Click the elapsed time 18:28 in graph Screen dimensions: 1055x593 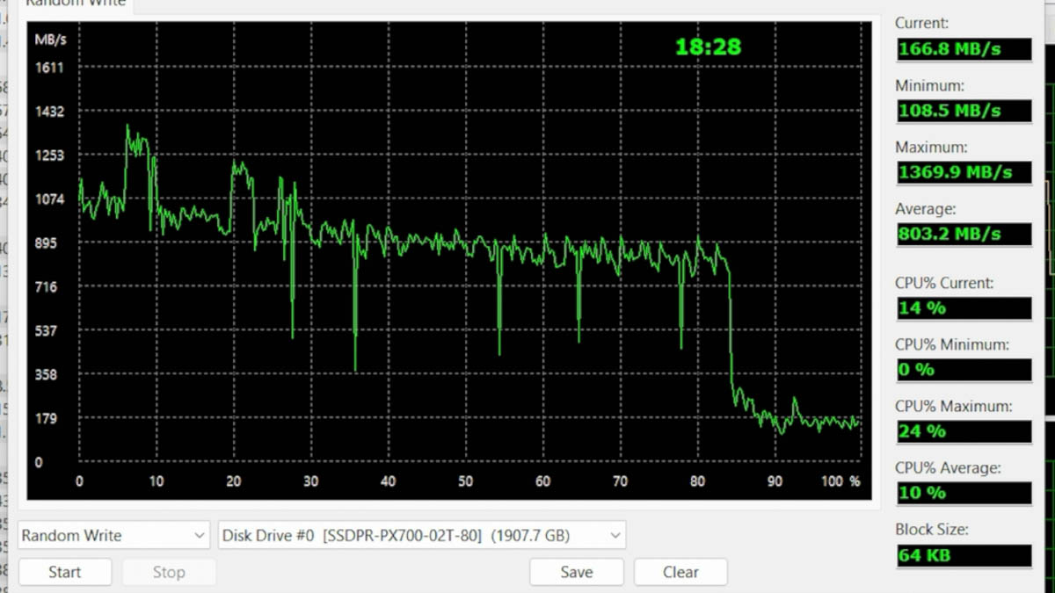pyautogui.click(x=708, y=47)
